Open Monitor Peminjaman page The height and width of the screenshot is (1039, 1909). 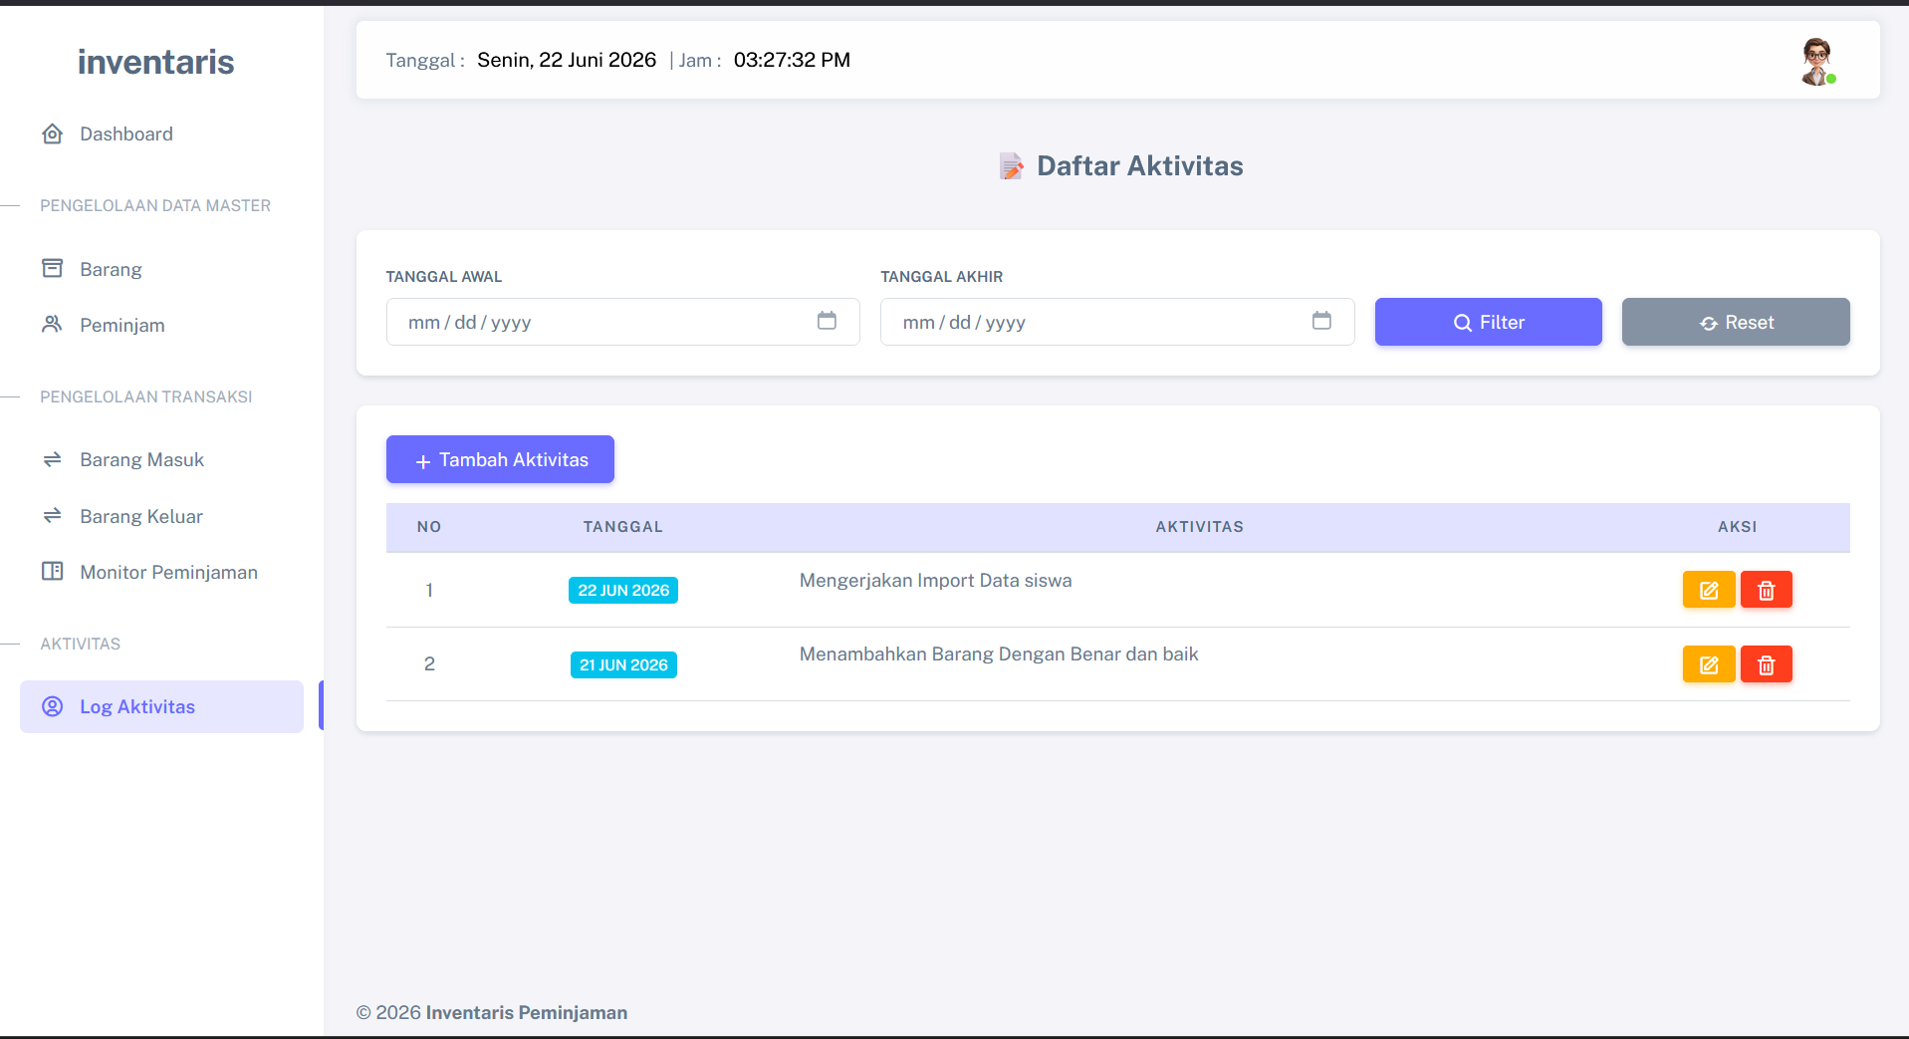161,572
